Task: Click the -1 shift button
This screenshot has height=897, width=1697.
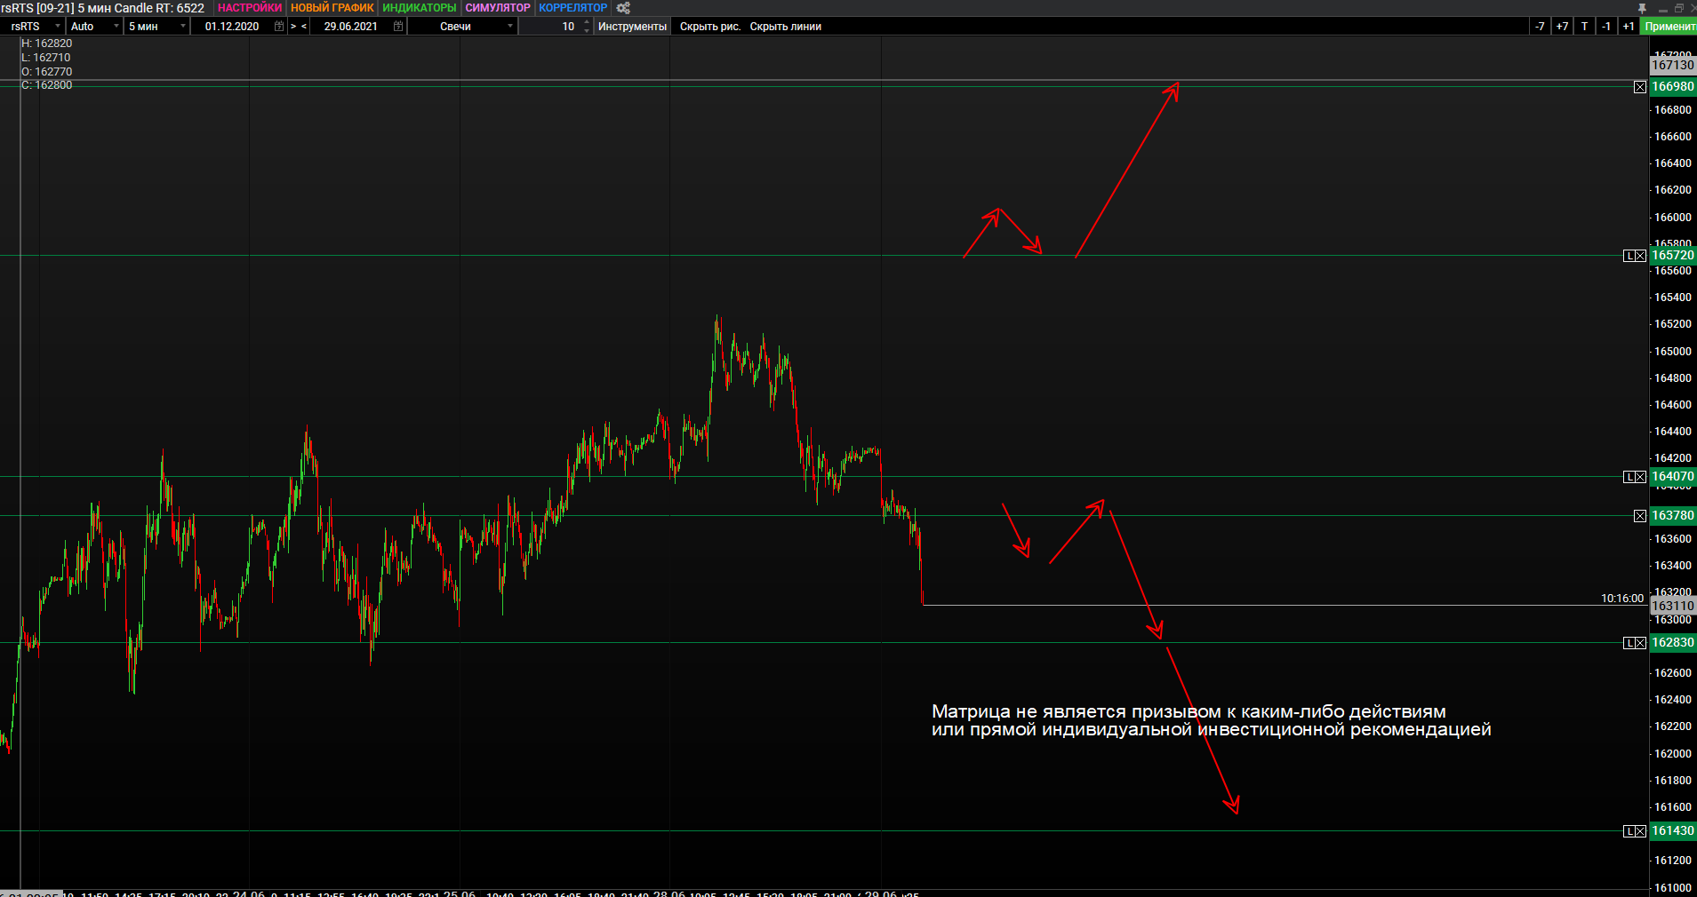Action: [x=1606, y=27]
